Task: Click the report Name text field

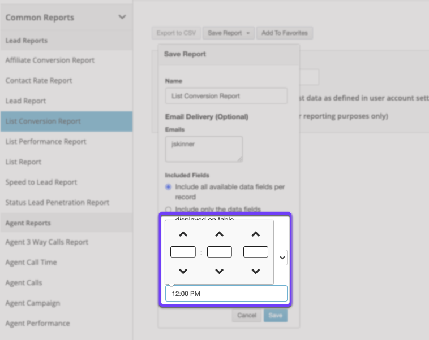Action: (x=226, y=96)
